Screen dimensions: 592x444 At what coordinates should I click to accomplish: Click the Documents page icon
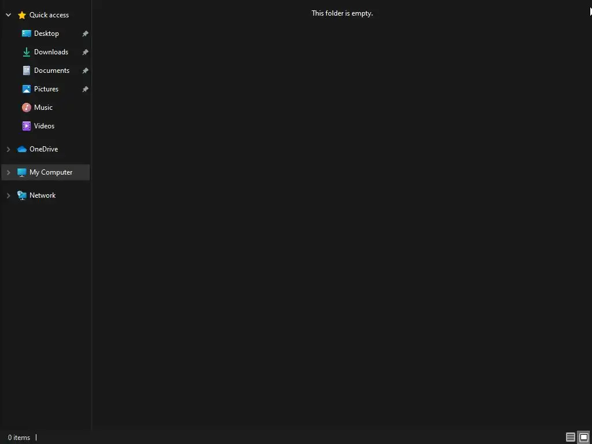27,71
